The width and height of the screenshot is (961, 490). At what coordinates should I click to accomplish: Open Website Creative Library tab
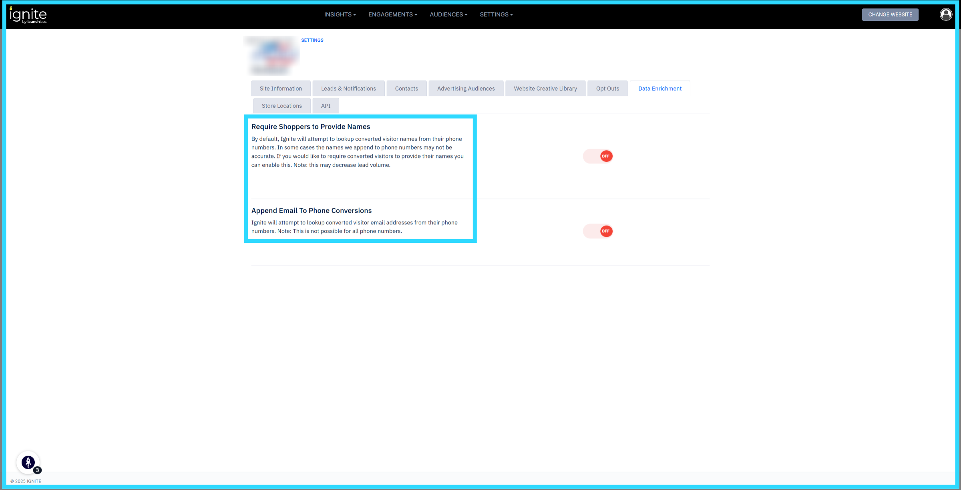click(545, 89)
